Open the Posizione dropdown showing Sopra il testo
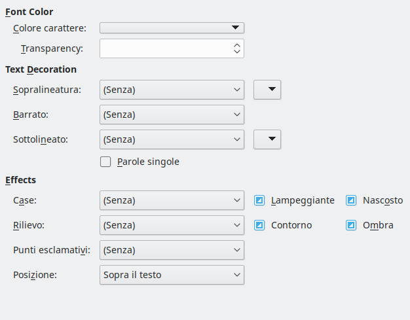 [x=172, y=275]
